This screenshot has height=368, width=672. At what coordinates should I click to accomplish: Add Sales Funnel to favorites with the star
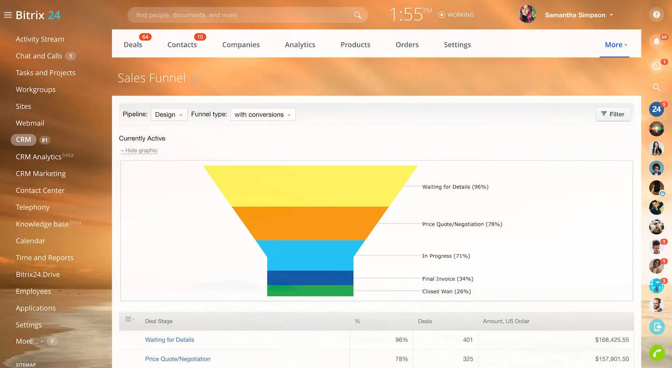195,79
